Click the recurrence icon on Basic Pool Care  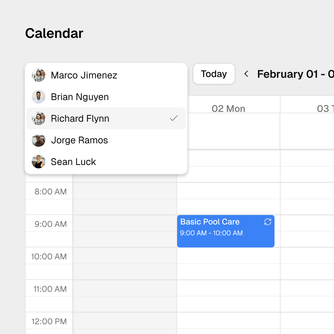(267, 222)
